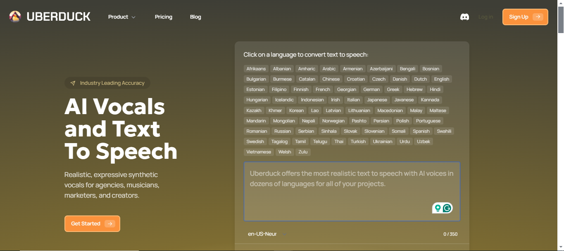Pick the Zulu language tag

coord(303,152)
